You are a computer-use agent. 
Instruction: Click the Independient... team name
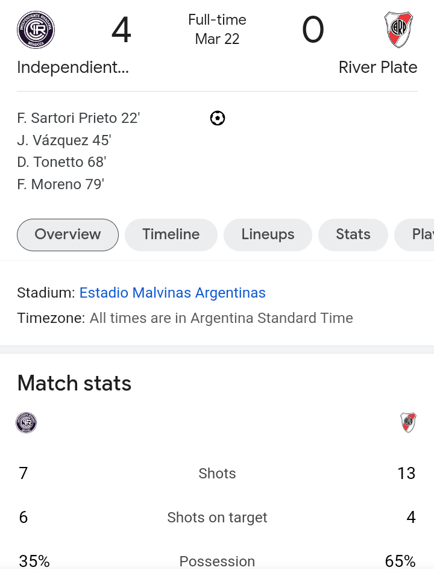click(x=73, y=67)
